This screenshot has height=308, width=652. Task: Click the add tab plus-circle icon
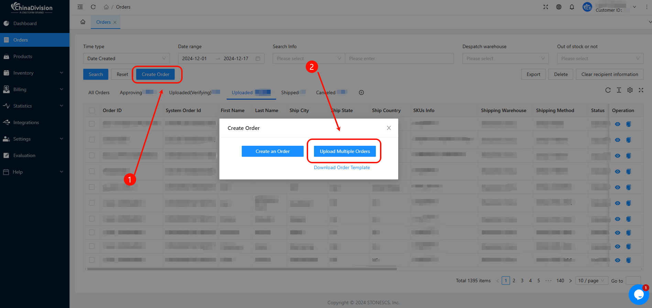click(361, 92)
